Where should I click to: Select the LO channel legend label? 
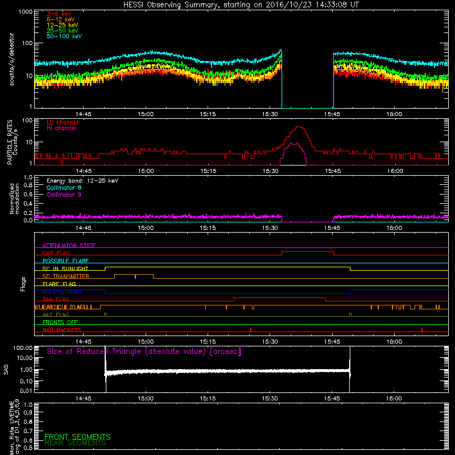coord(63,122)
